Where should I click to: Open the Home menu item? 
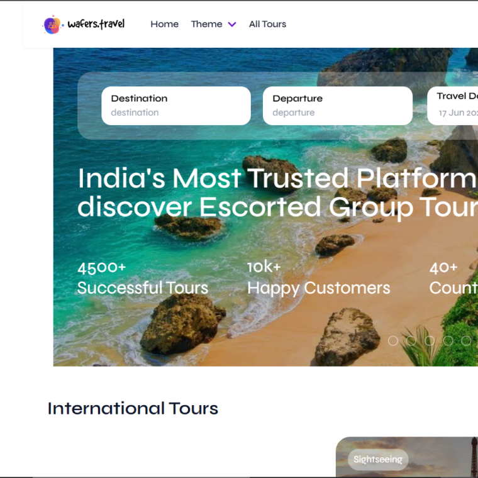[x=164, y=24]
